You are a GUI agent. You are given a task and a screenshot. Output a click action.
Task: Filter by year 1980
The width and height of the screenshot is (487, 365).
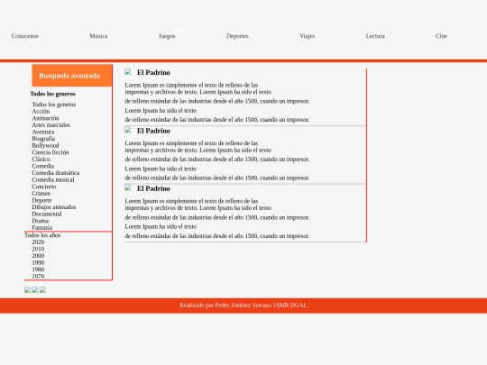[38, 269]
